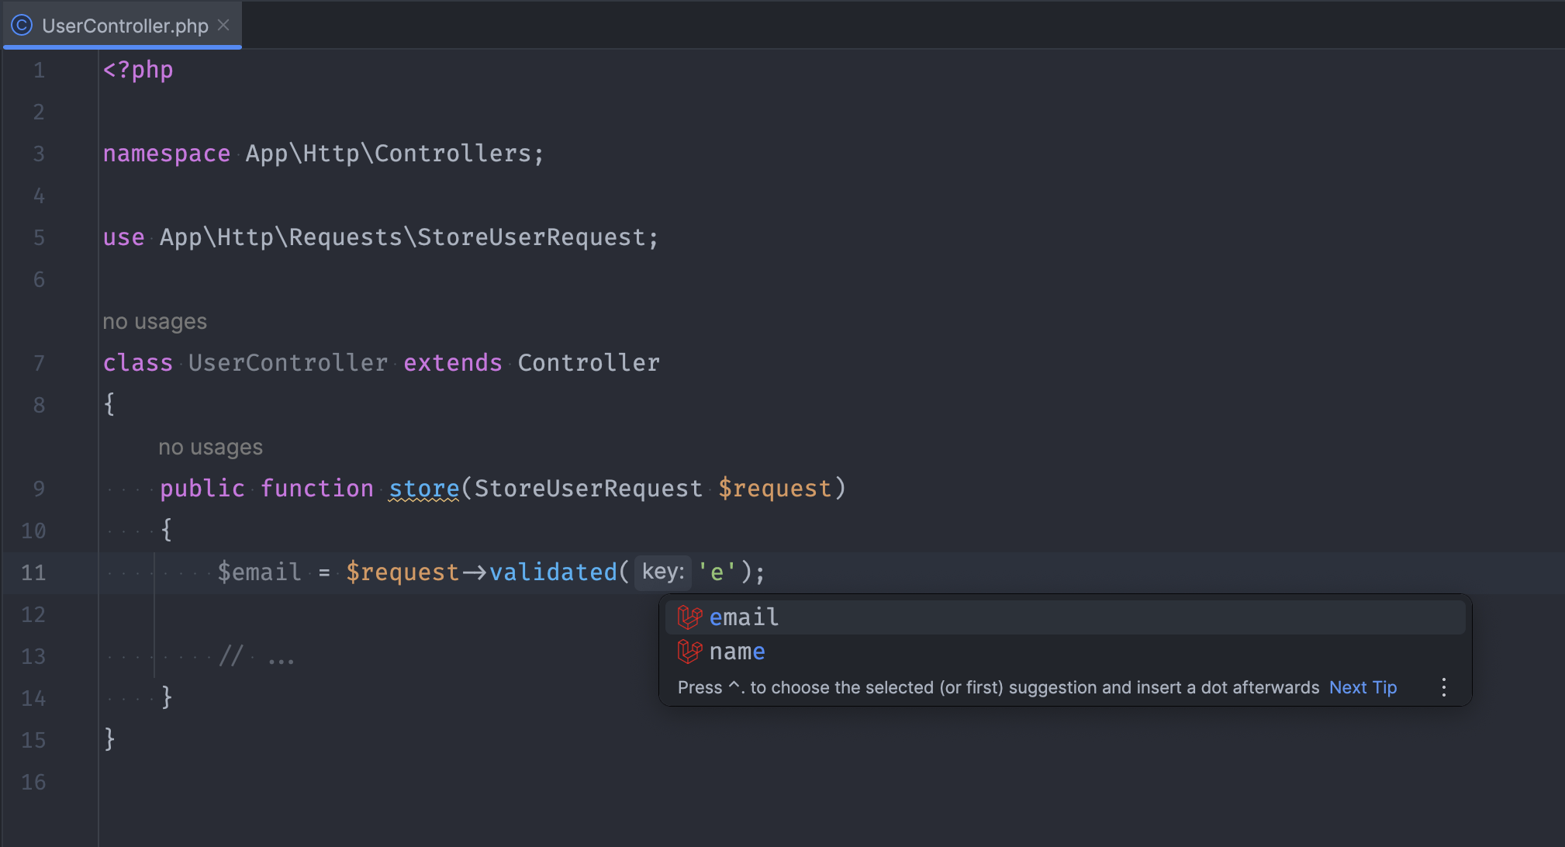Click the Controller parent class name
Screen dimensions: 1565x847
pos(589,363)
